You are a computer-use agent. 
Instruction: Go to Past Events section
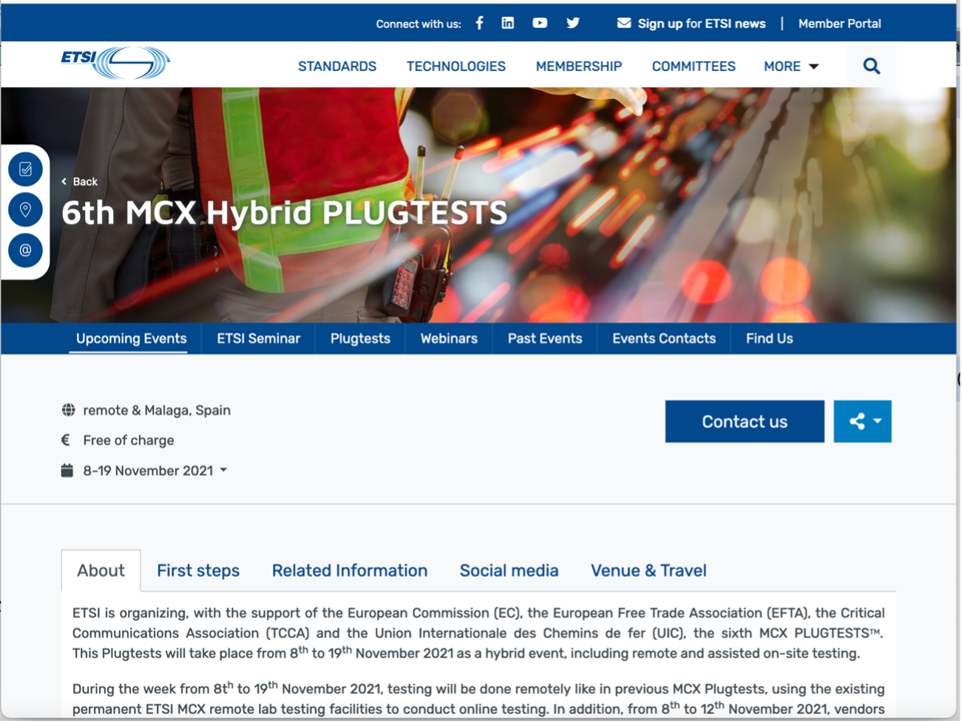[545, 338]
